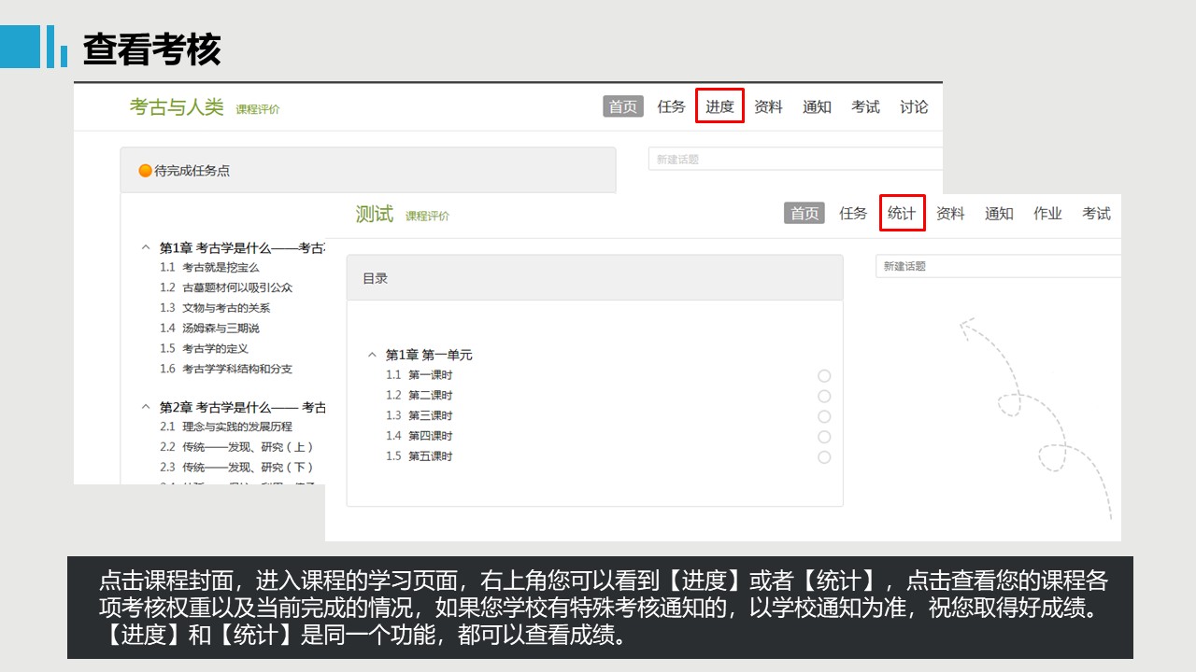Open lesson 1.1 第一课时
1196x672 pixels.
click(419, 375)
